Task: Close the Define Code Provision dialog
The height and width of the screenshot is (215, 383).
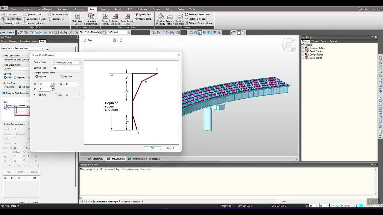Action: tap(179, 55)
